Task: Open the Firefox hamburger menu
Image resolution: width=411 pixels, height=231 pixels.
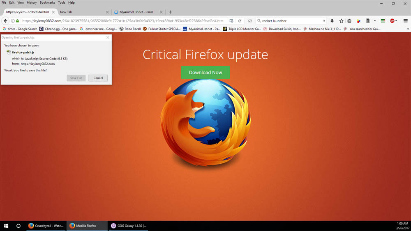Action: tap(405, 21)
